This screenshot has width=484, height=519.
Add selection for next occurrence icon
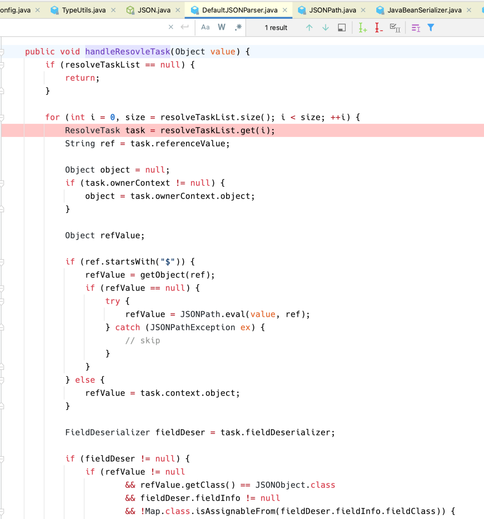tap(362, 27)
